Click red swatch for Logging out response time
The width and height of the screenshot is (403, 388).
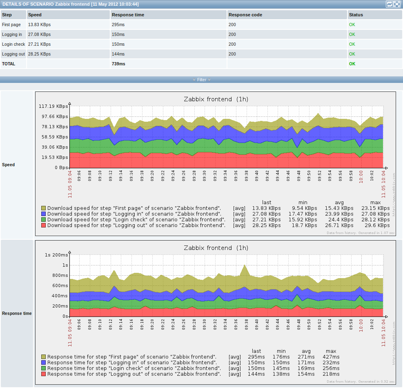43,374
